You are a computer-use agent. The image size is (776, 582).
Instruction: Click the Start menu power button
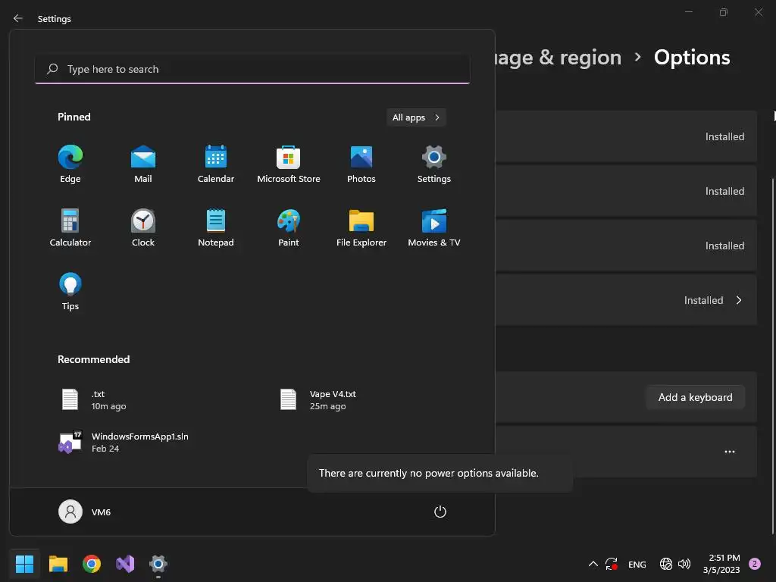440,512
